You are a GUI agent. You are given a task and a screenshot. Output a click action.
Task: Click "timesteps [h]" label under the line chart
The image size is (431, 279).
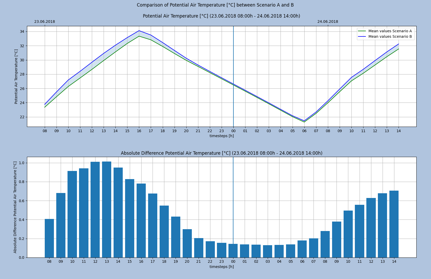[222, 136]
